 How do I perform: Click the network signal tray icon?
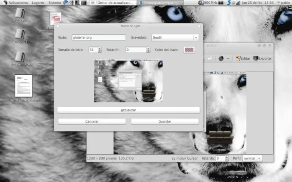coord(238,3)
